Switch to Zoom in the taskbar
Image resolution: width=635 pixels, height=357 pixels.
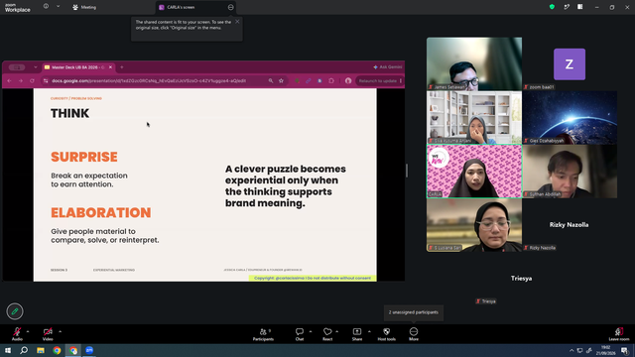coord(89,350)
